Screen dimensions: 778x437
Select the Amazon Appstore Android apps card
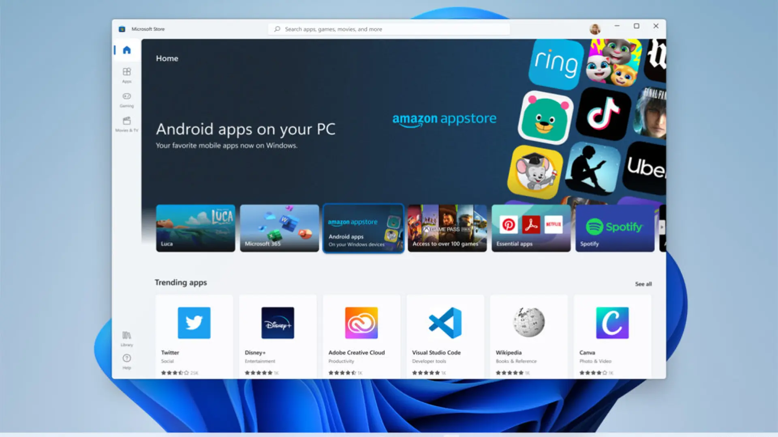[x=363, y=229]
